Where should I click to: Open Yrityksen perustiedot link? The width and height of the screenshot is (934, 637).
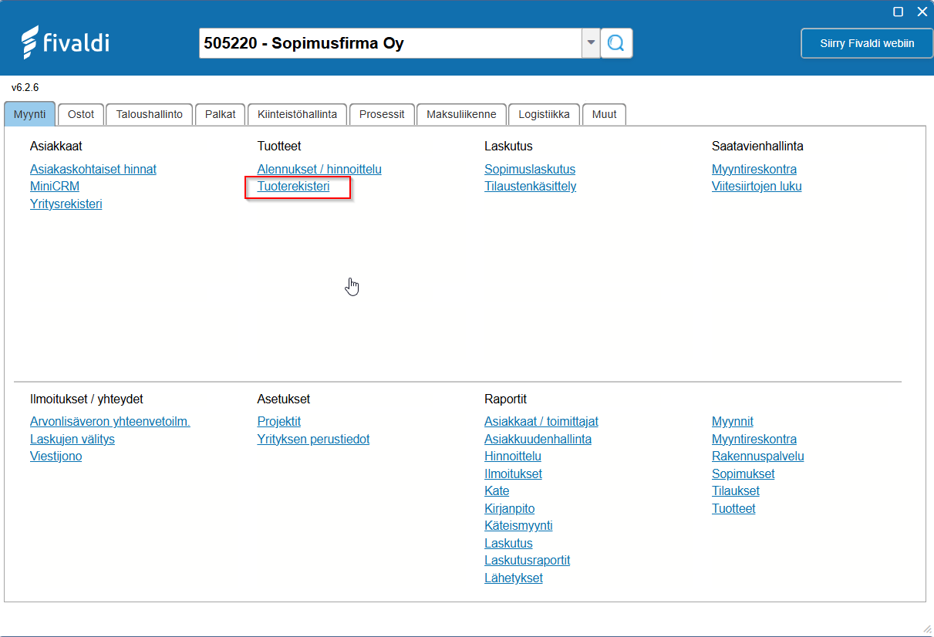[313, 439]
